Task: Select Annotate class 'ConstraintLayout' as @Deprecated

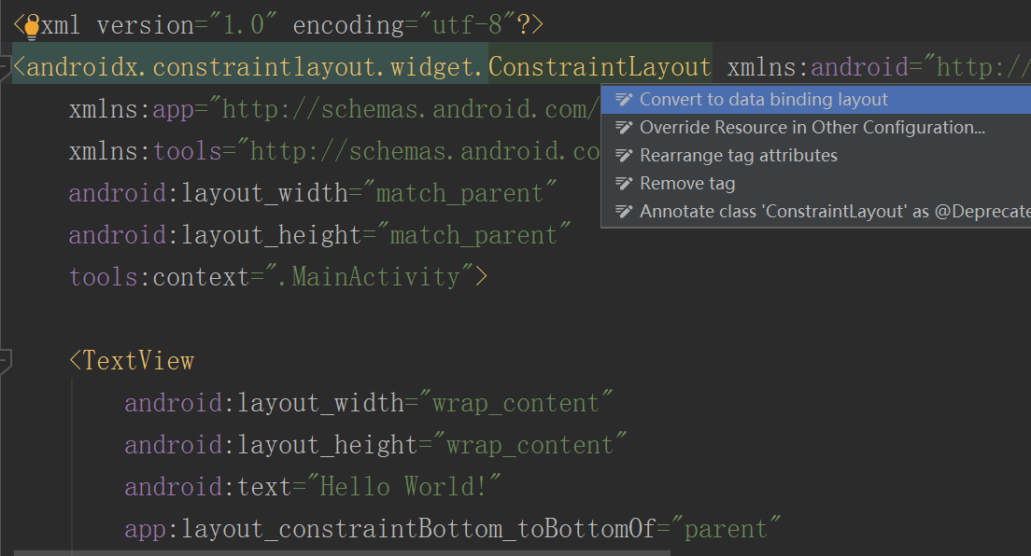Action: coord(831,211)
